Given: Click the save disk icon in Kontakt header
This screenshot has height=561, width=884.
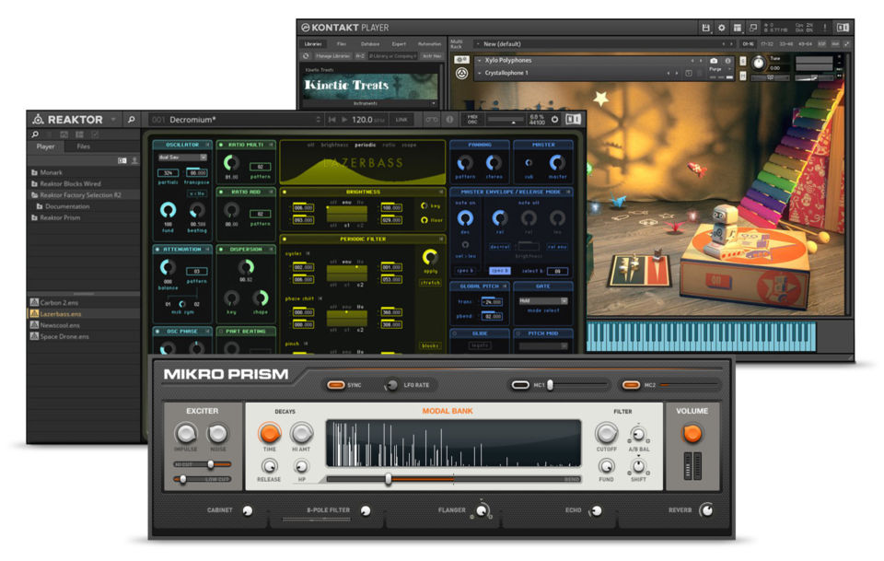Looking at the screenshot, I should (x=707, y=27).
